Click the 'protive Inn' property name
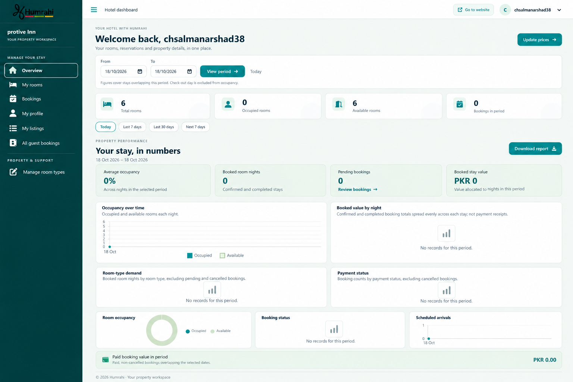 click(x=22, y=32)
